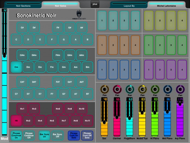Screen dimensions: 190x143
Task: Tap cyan phrase pad 4
Action: coord(136,21)
